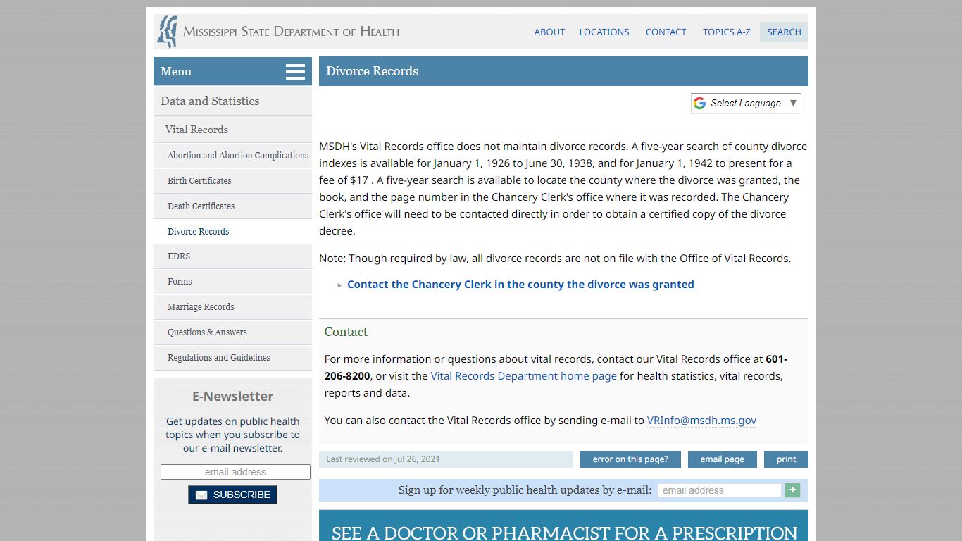Go to Marriage Records in sidebar

(232, 307)
